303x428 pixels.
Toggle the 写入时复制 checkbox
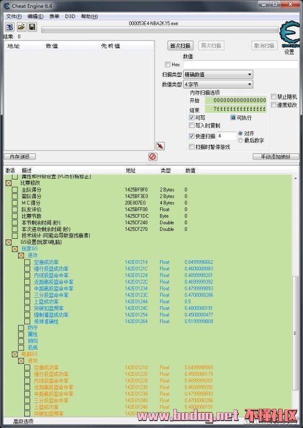click(191, 125)
